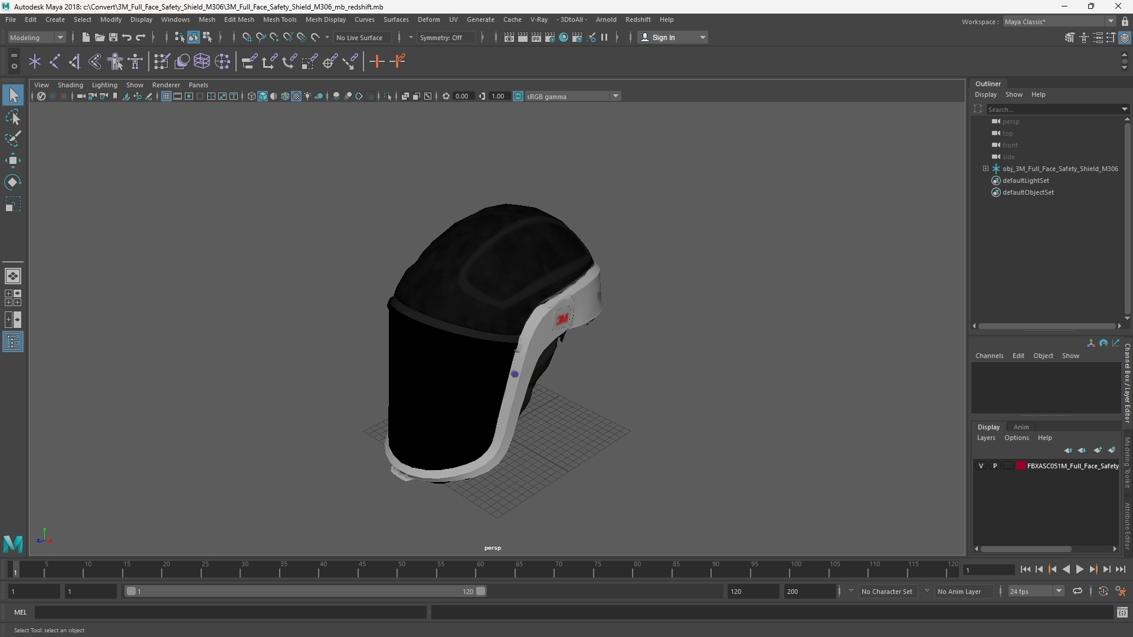
Task: Toggle timeline looping button
Action: [1078, 591]
